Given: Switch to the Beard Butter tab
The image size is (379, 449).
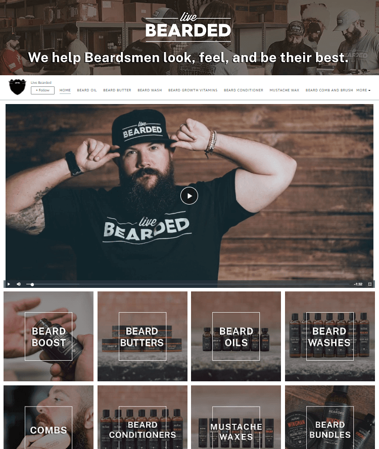Looking at the screenshot, I should 117,90.
